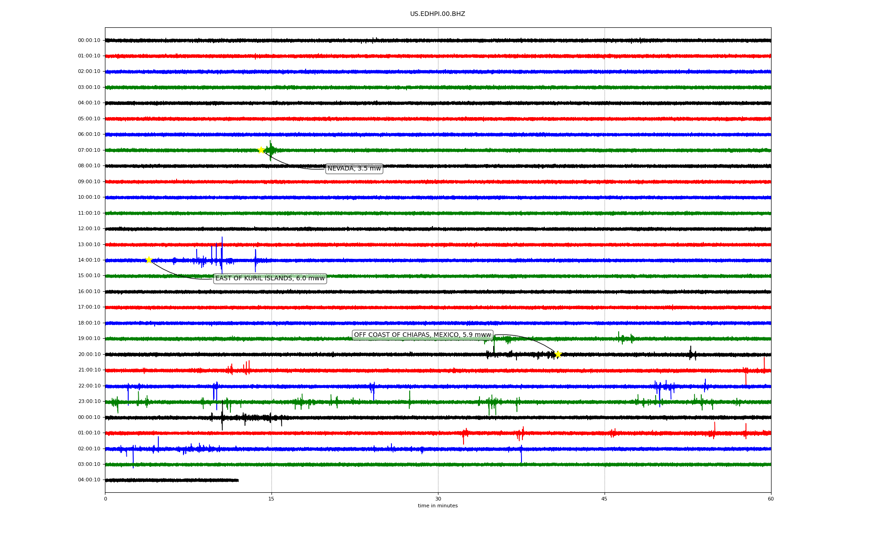This screenshot has height=547, width=876.
Task: Click the x-axis tick label 15
Action: click(271, 499)
